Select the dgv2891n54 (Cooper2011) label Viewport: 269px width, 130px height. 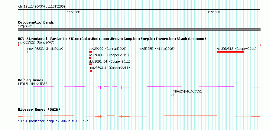point(110,62)
